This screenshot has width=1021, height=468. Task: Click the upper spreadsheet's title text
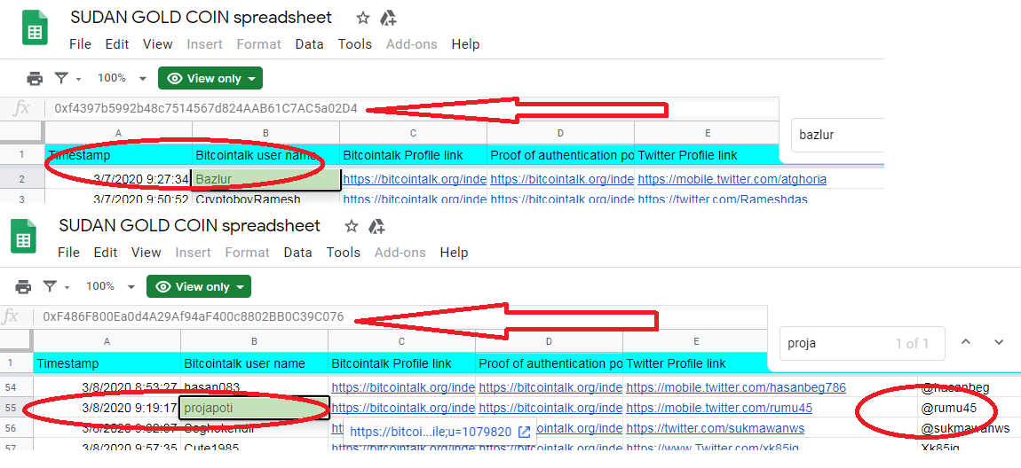(202, 18)
